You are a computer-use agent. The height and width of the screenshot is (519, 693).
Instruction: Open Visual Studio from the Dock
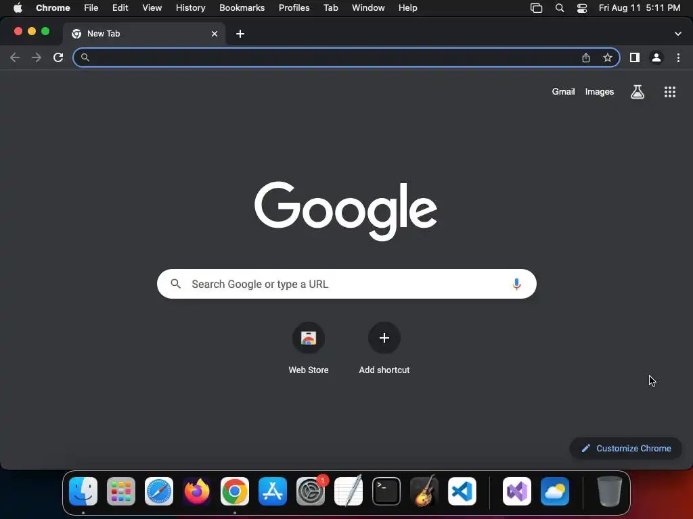[x=516, y=491]
